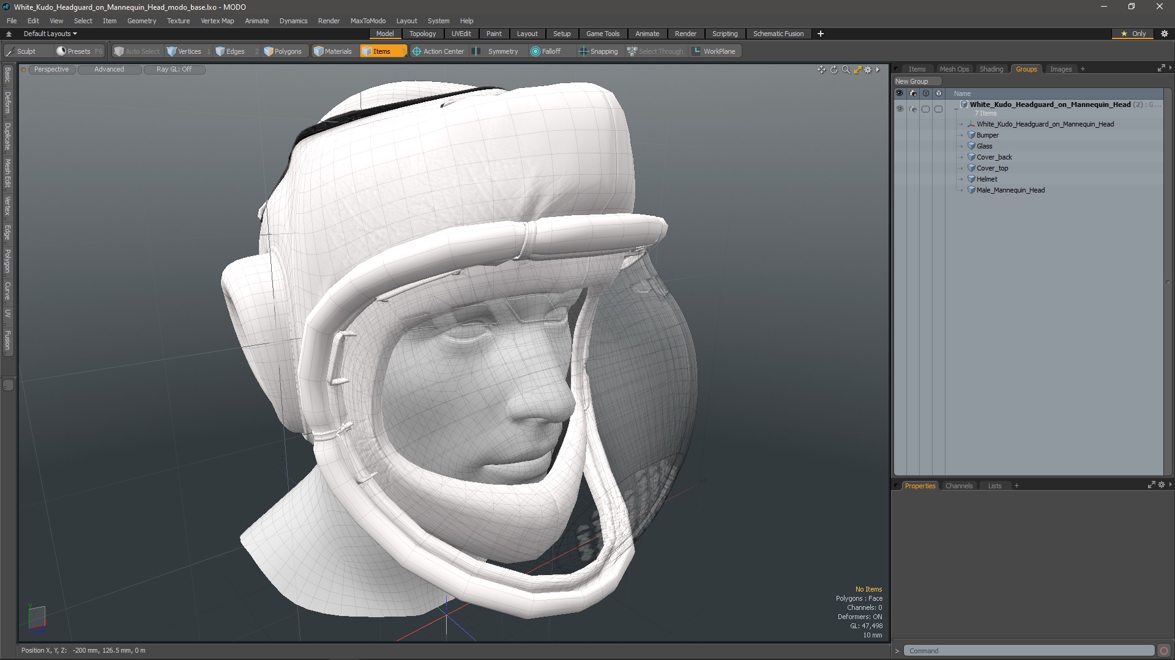Click the visibility eye column header
Viewport: 1175px width, 660px height.
coord(900,94)
